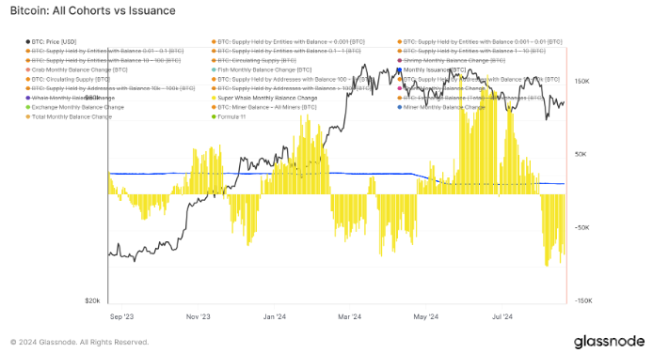Show the Crab Monthly Balance Change series

pyautogui.click(x=76, y=69)
